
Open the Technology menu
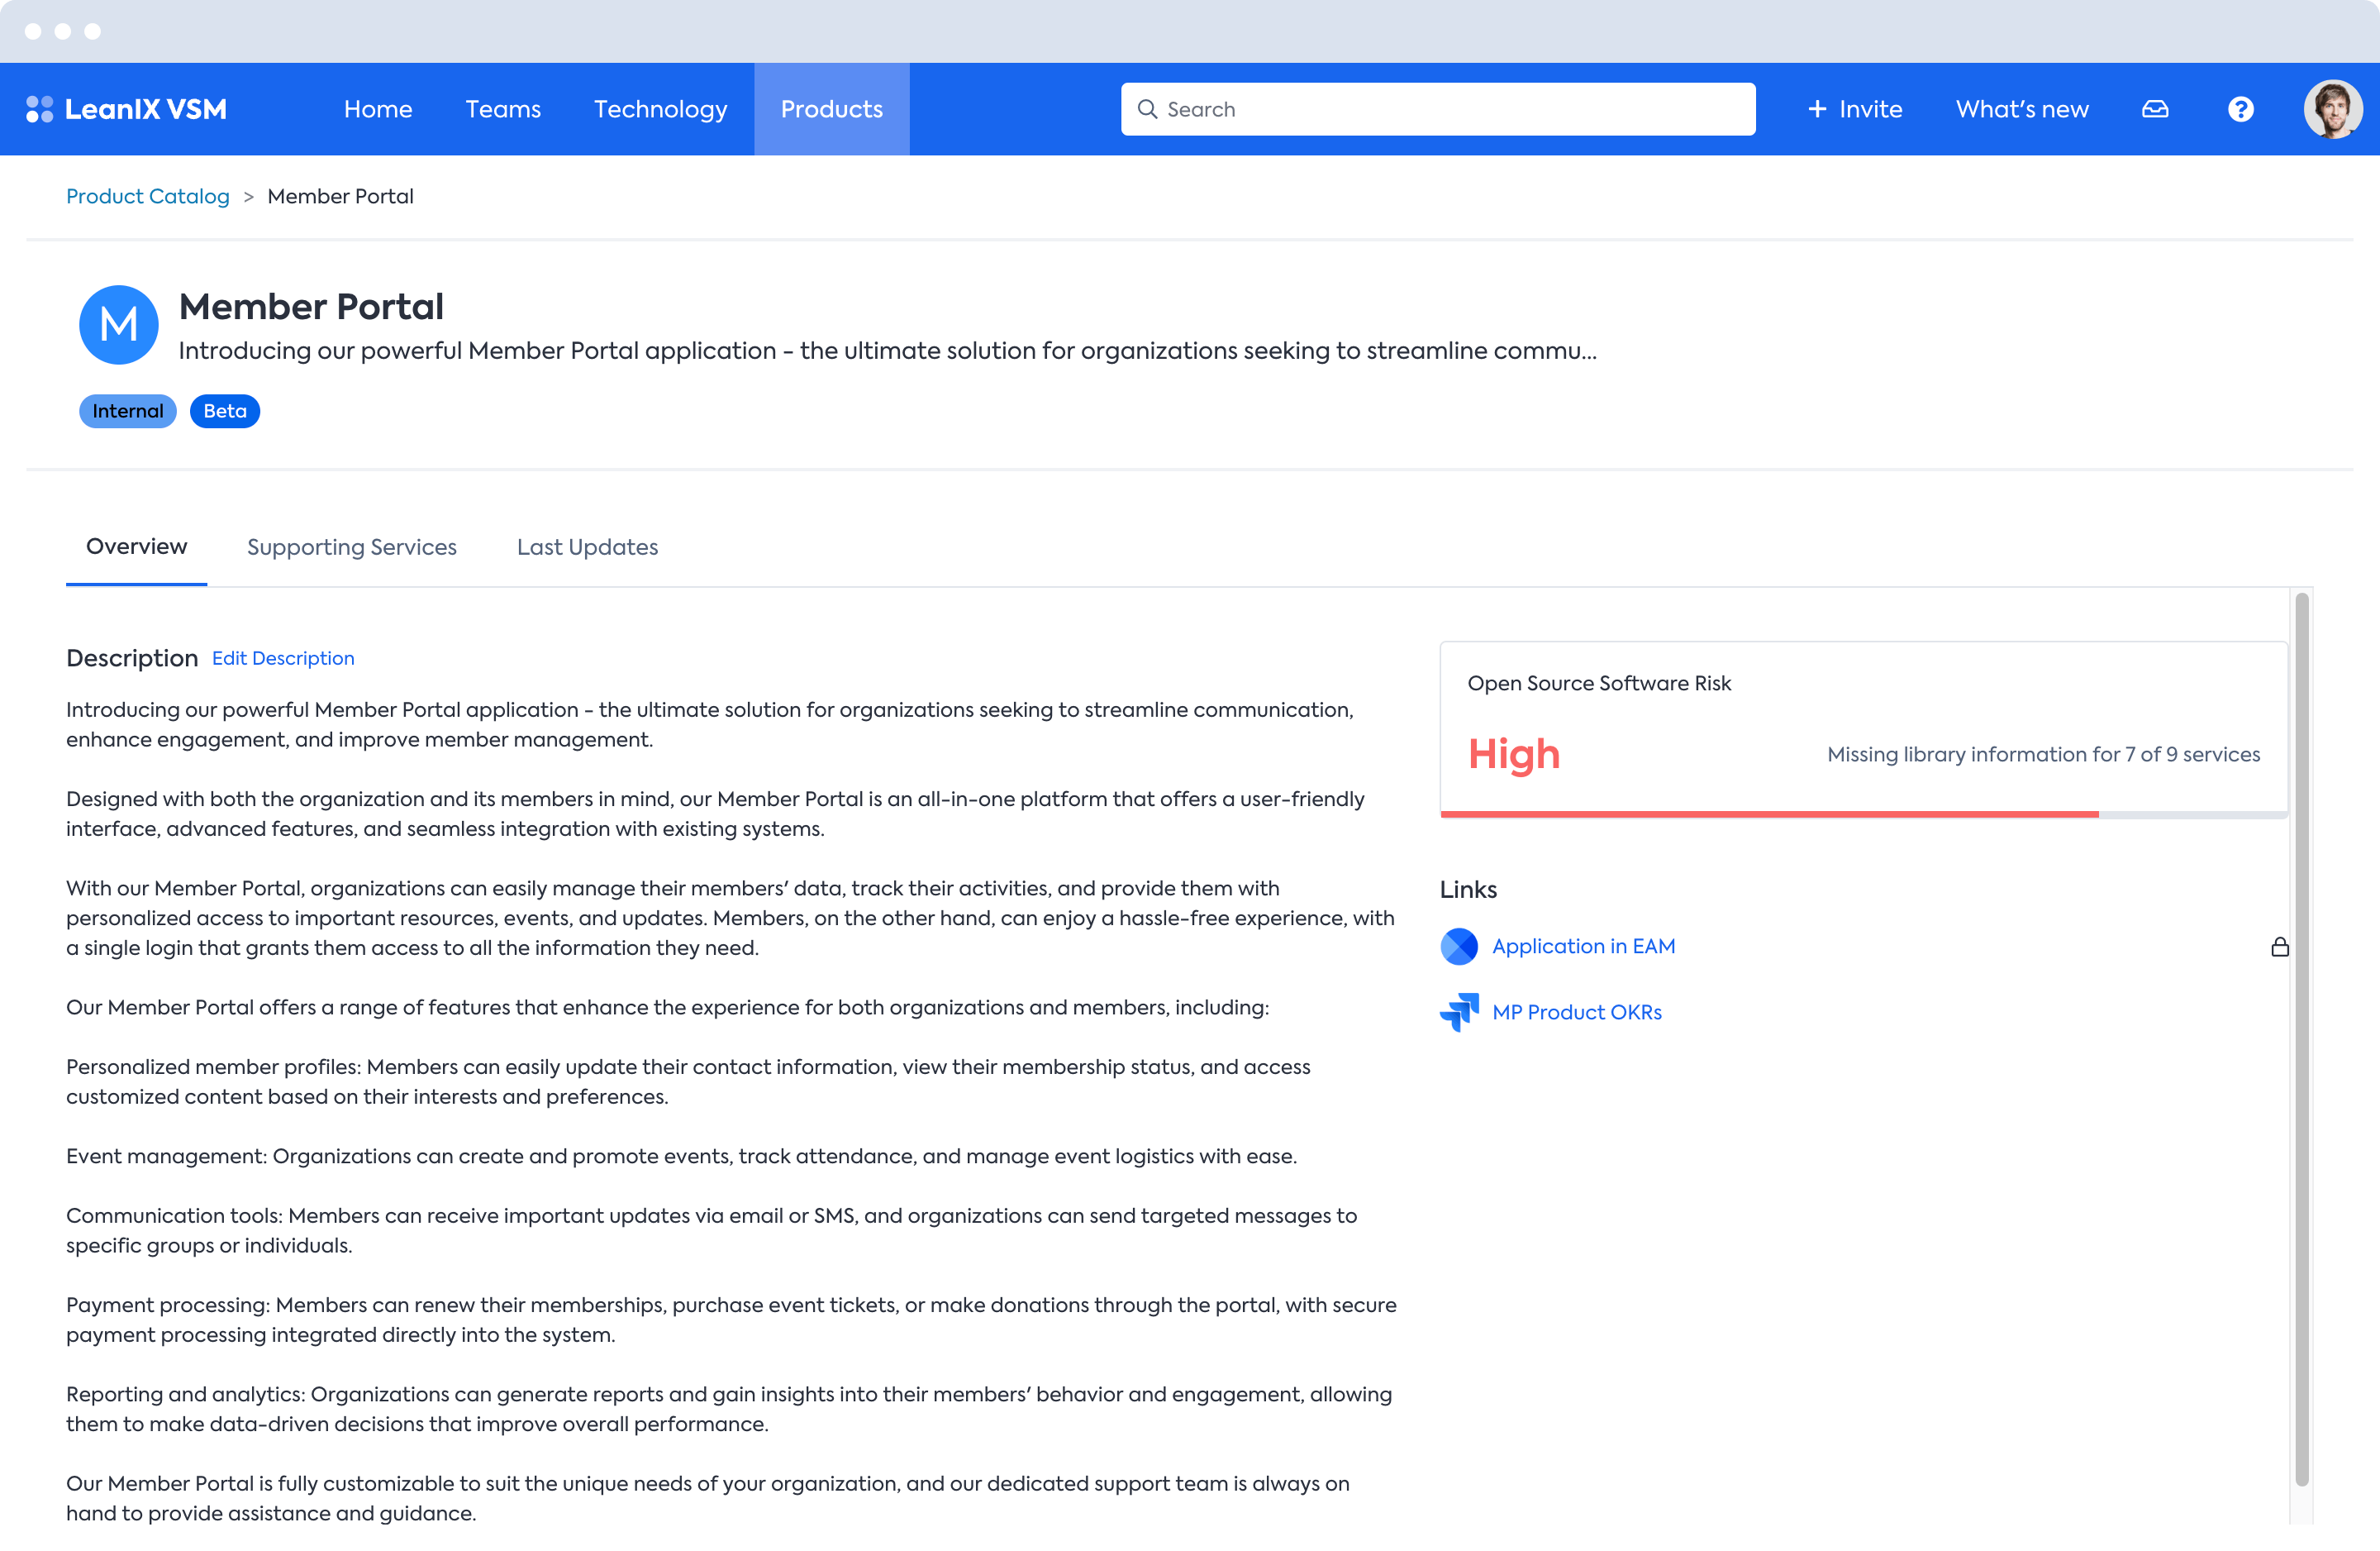[x=660, y=109]
